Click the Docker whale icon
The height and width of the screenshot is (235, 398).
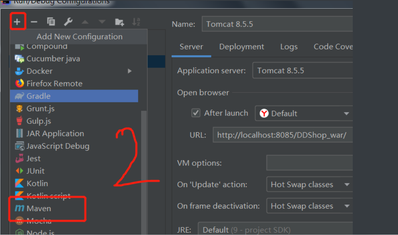[20, 71]
